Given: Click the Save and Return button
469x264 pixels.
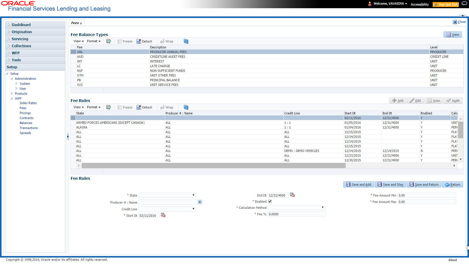Looking at the screenshot, I should [424, 185].
